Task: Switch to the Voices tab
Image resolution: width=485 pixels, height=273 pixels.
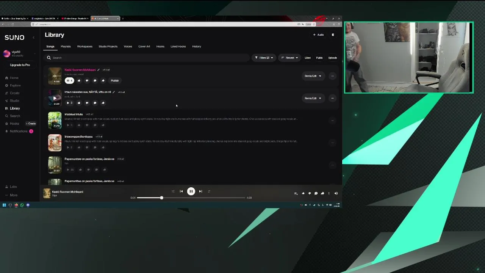Action: pos(128,46)
